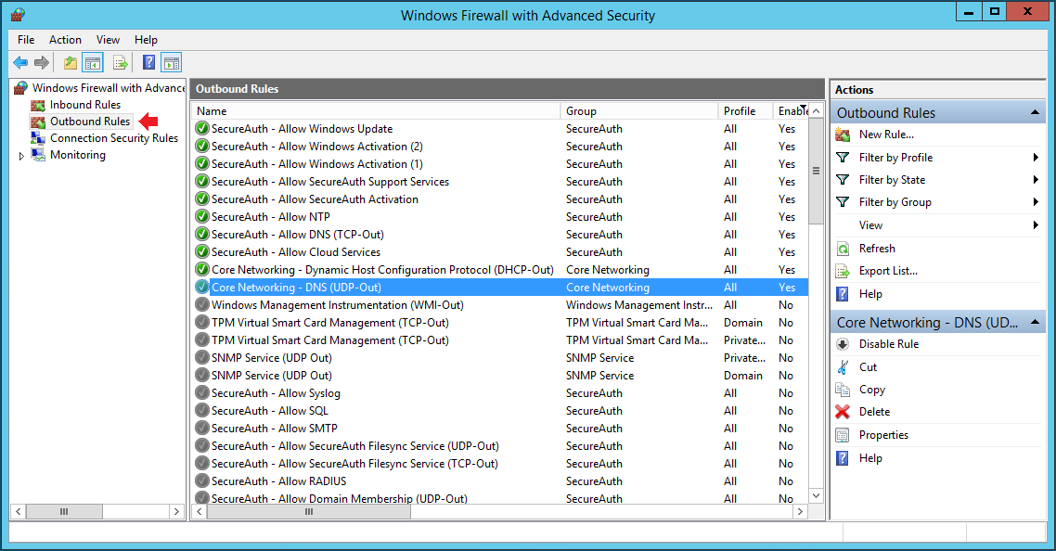The image size is (1056, 551).
Task: Click the Refresh action icon
Action: point(843,249)
